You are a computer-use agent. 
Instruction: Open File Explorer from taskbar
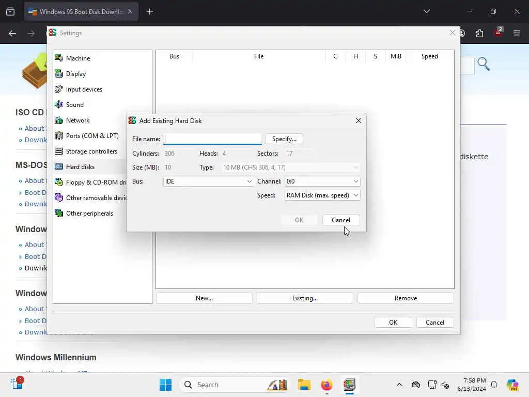tap(304, 385)
